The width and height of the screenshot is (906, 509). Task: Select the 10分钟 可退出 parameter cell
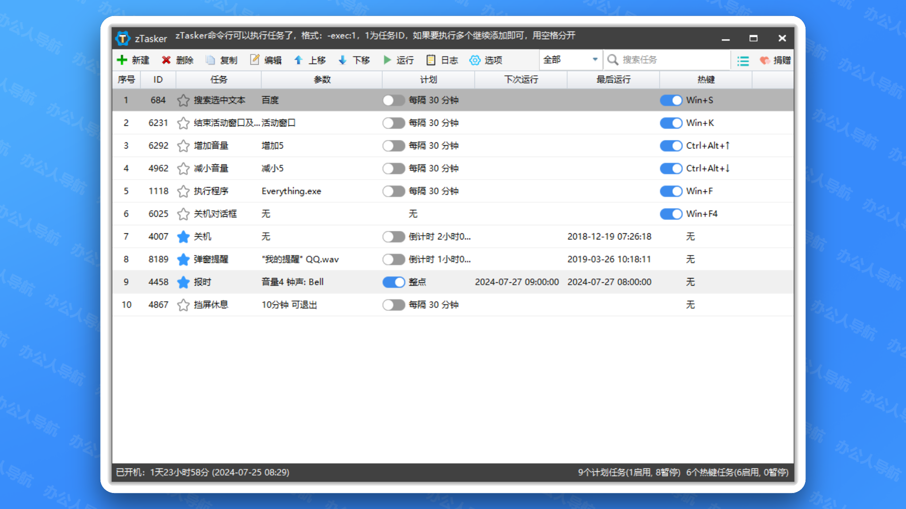289,305
